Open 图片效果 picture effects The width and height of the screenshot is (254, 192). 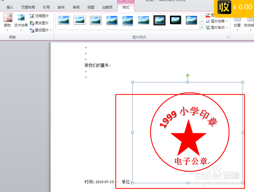pos(215,21)
